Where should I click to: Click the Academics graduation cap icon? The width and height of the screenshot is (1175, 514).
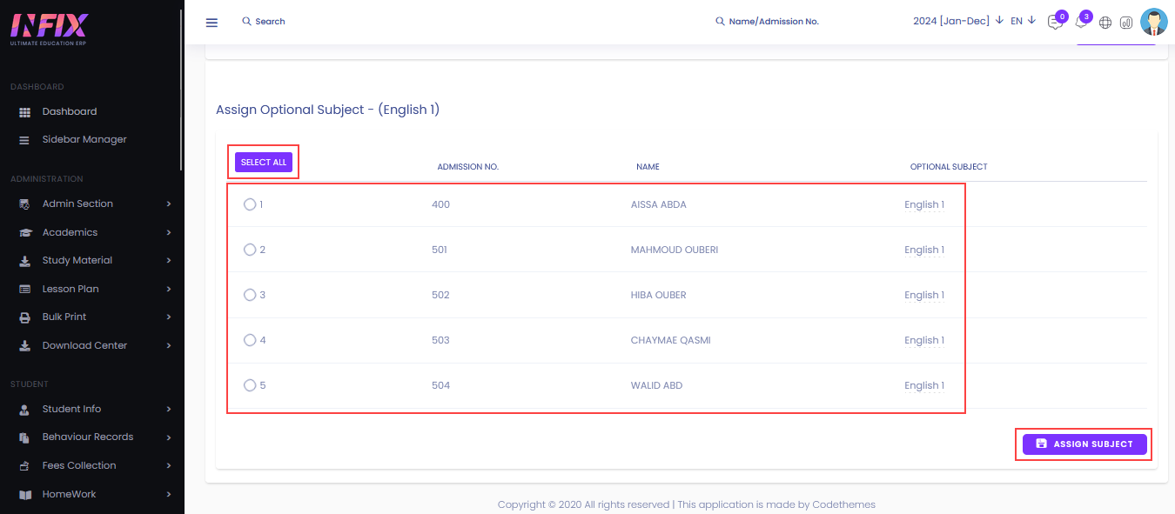pos(25,233)
